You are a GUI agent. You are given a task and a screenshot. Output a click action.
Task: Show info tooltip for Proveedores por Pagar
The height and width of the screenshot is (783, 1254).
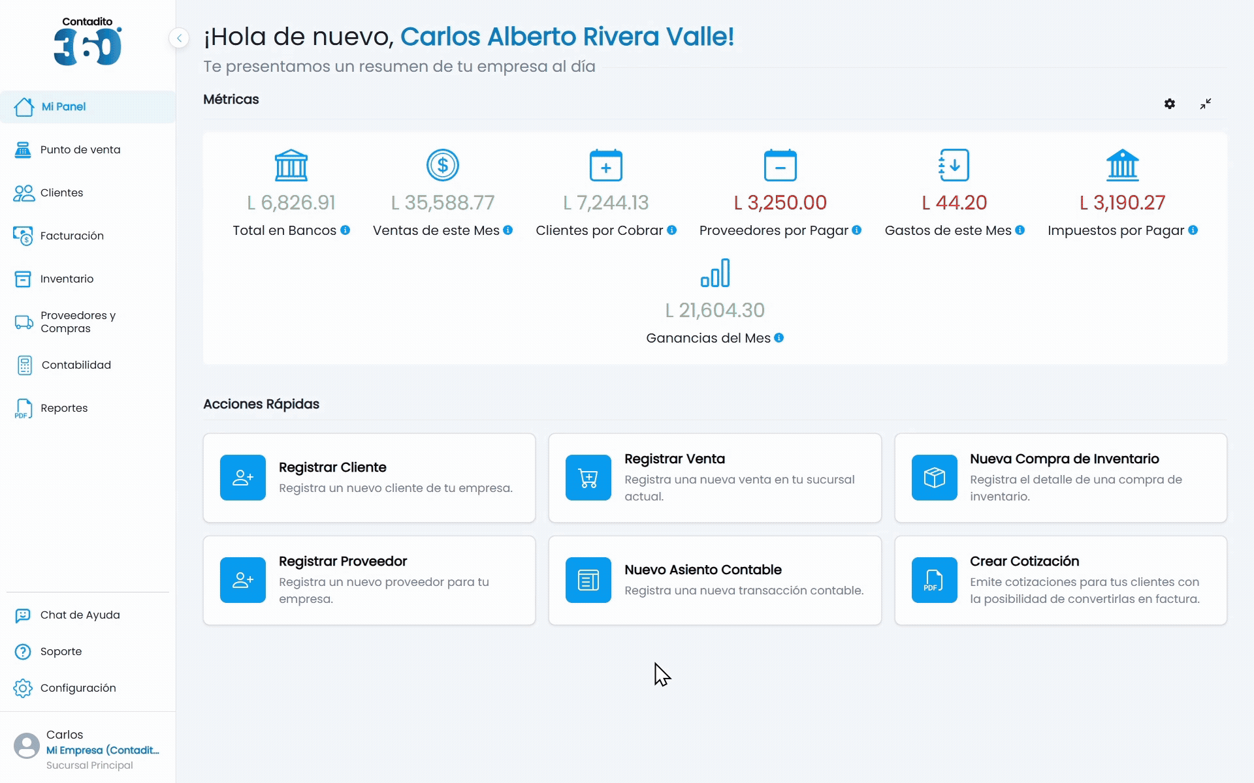click(x=857, y=230)
